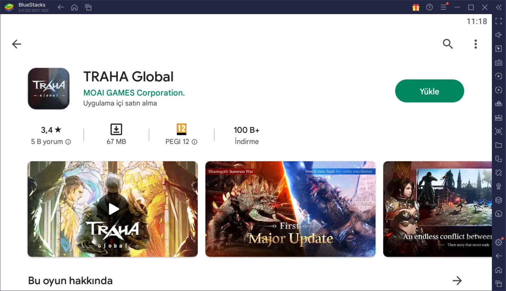This screenshot has width=506, height=291.
Task: Click the star symbol beside the 3,4 rating
Action: tap(58, 129)
